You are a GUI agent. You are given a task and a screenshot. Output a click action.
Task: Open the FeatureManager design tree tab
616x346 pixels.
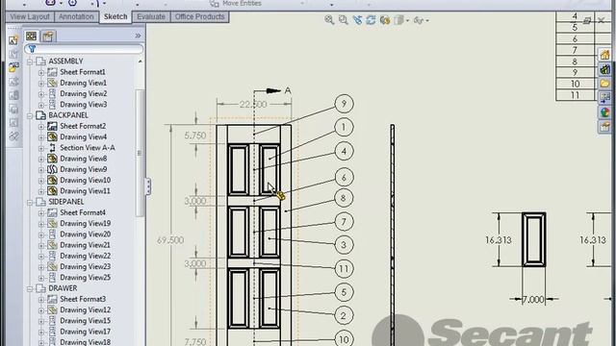click(32, 37)
